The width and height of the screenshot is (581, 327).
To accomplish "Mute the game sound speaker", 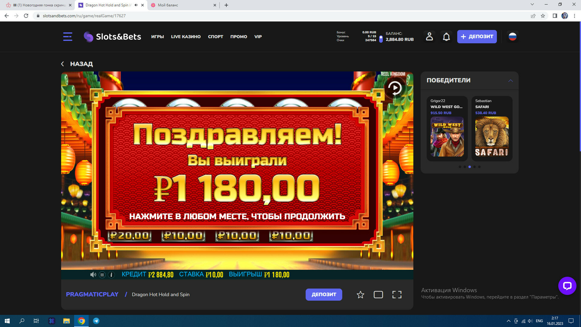I will 93,275.
